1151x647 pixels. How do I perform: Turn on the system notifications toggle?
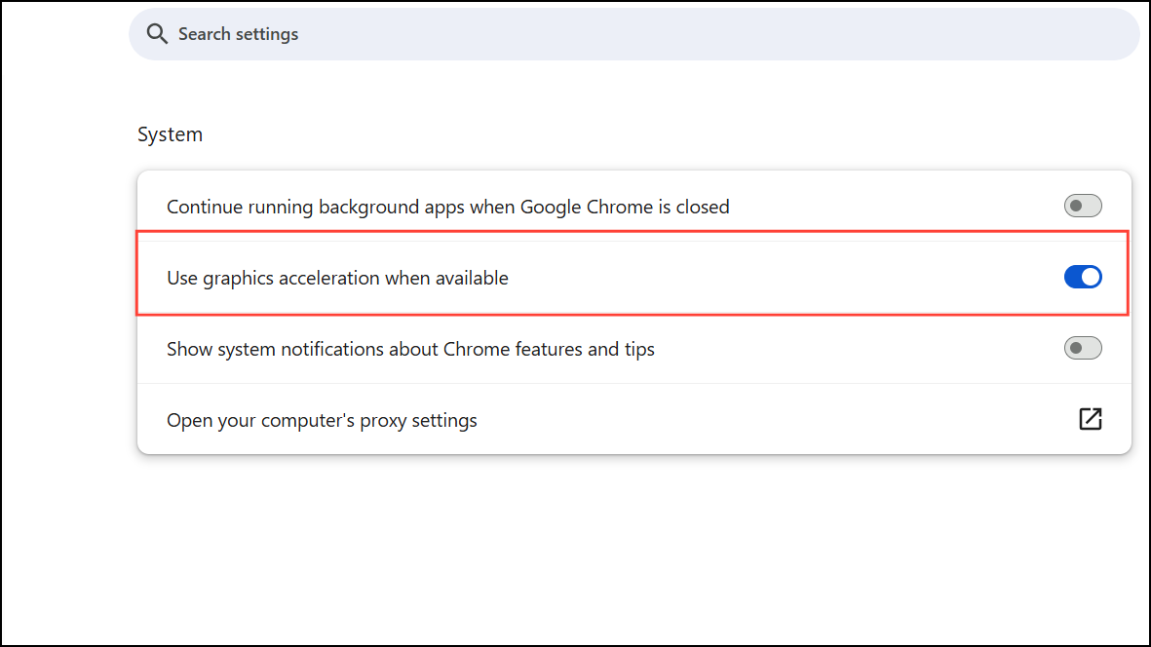point(1082,349)
